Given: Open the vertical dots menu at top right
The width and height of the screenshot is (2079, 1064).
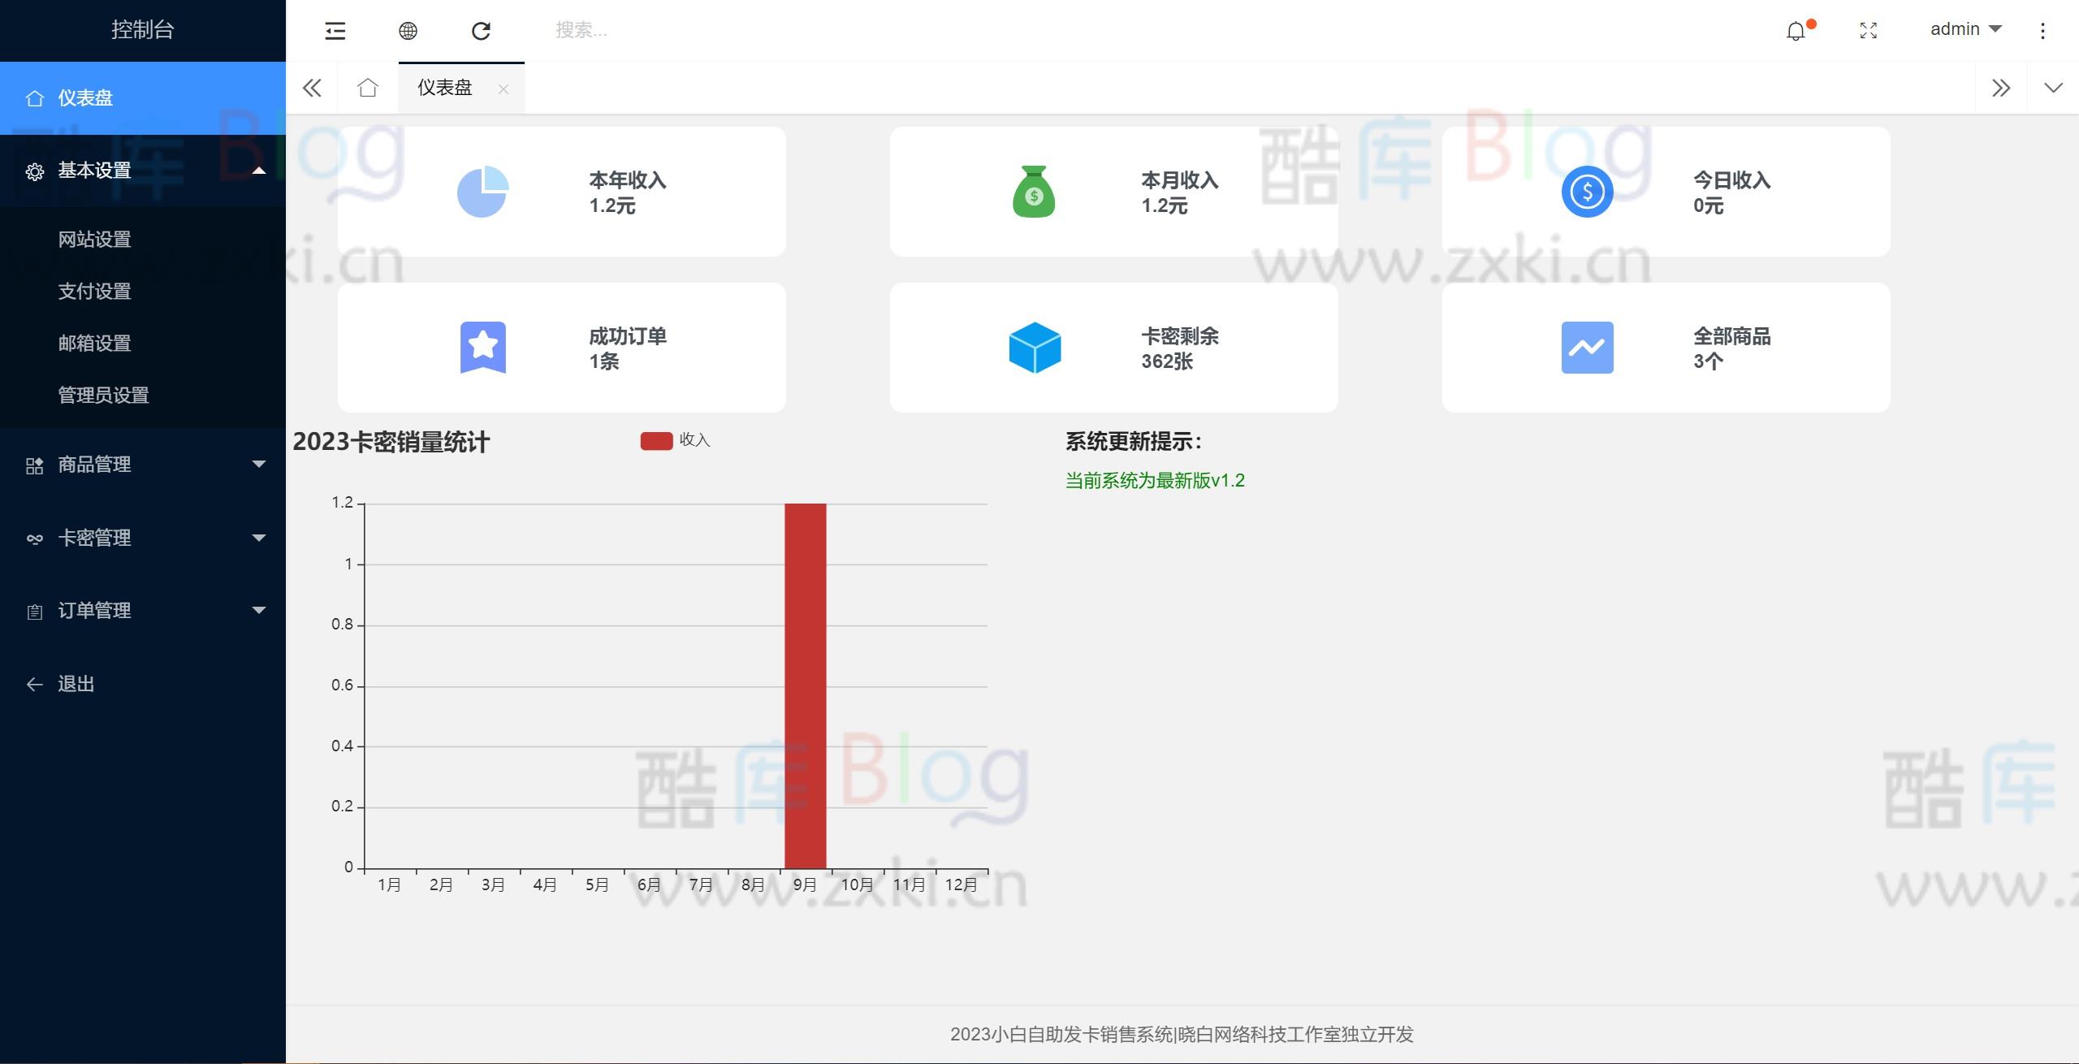Looking at the screenshot, I should [2043, 30].
